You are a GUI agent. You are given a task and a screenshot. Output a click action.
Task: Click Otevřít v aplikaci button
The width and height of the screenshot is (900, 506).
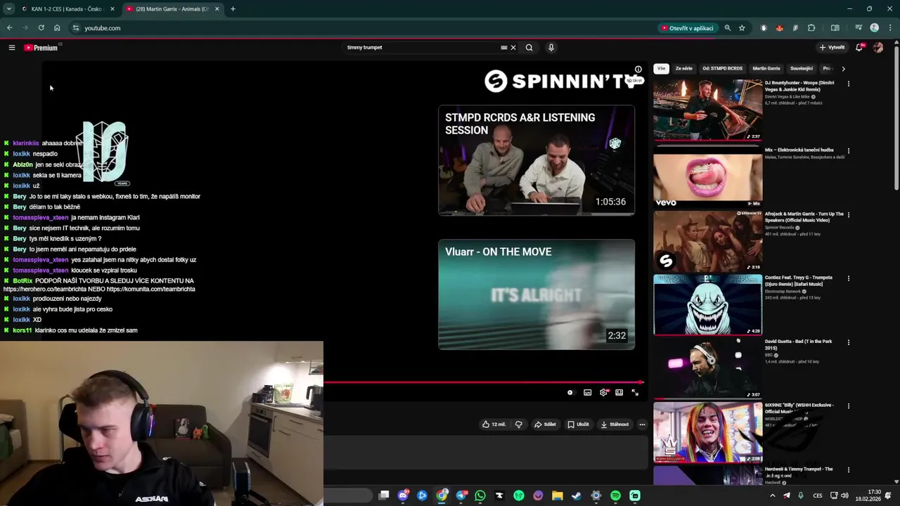coord(687,28)
